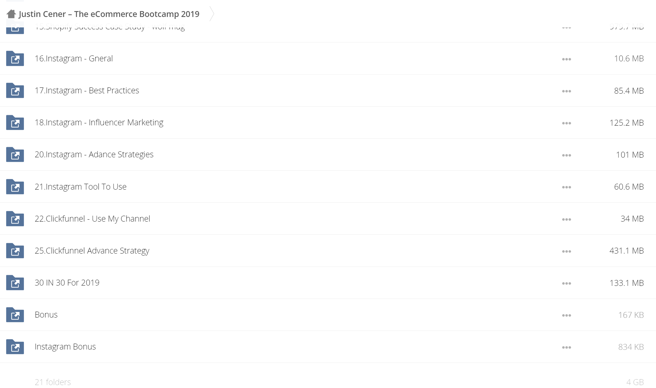Open 22.Clickfunnel - Use My Channel folder
656x388 pixels.
click(93, 219)
